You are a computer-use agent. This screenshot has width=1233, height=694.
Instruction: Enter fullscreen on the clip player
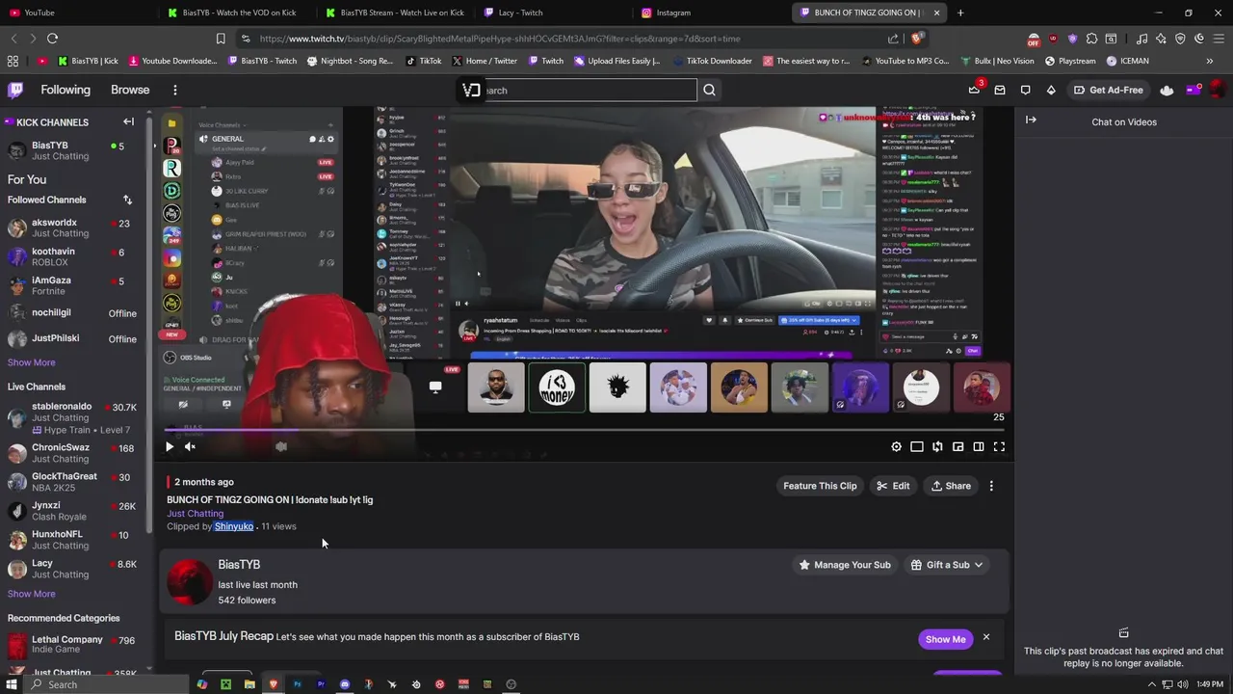coord(999,446)
